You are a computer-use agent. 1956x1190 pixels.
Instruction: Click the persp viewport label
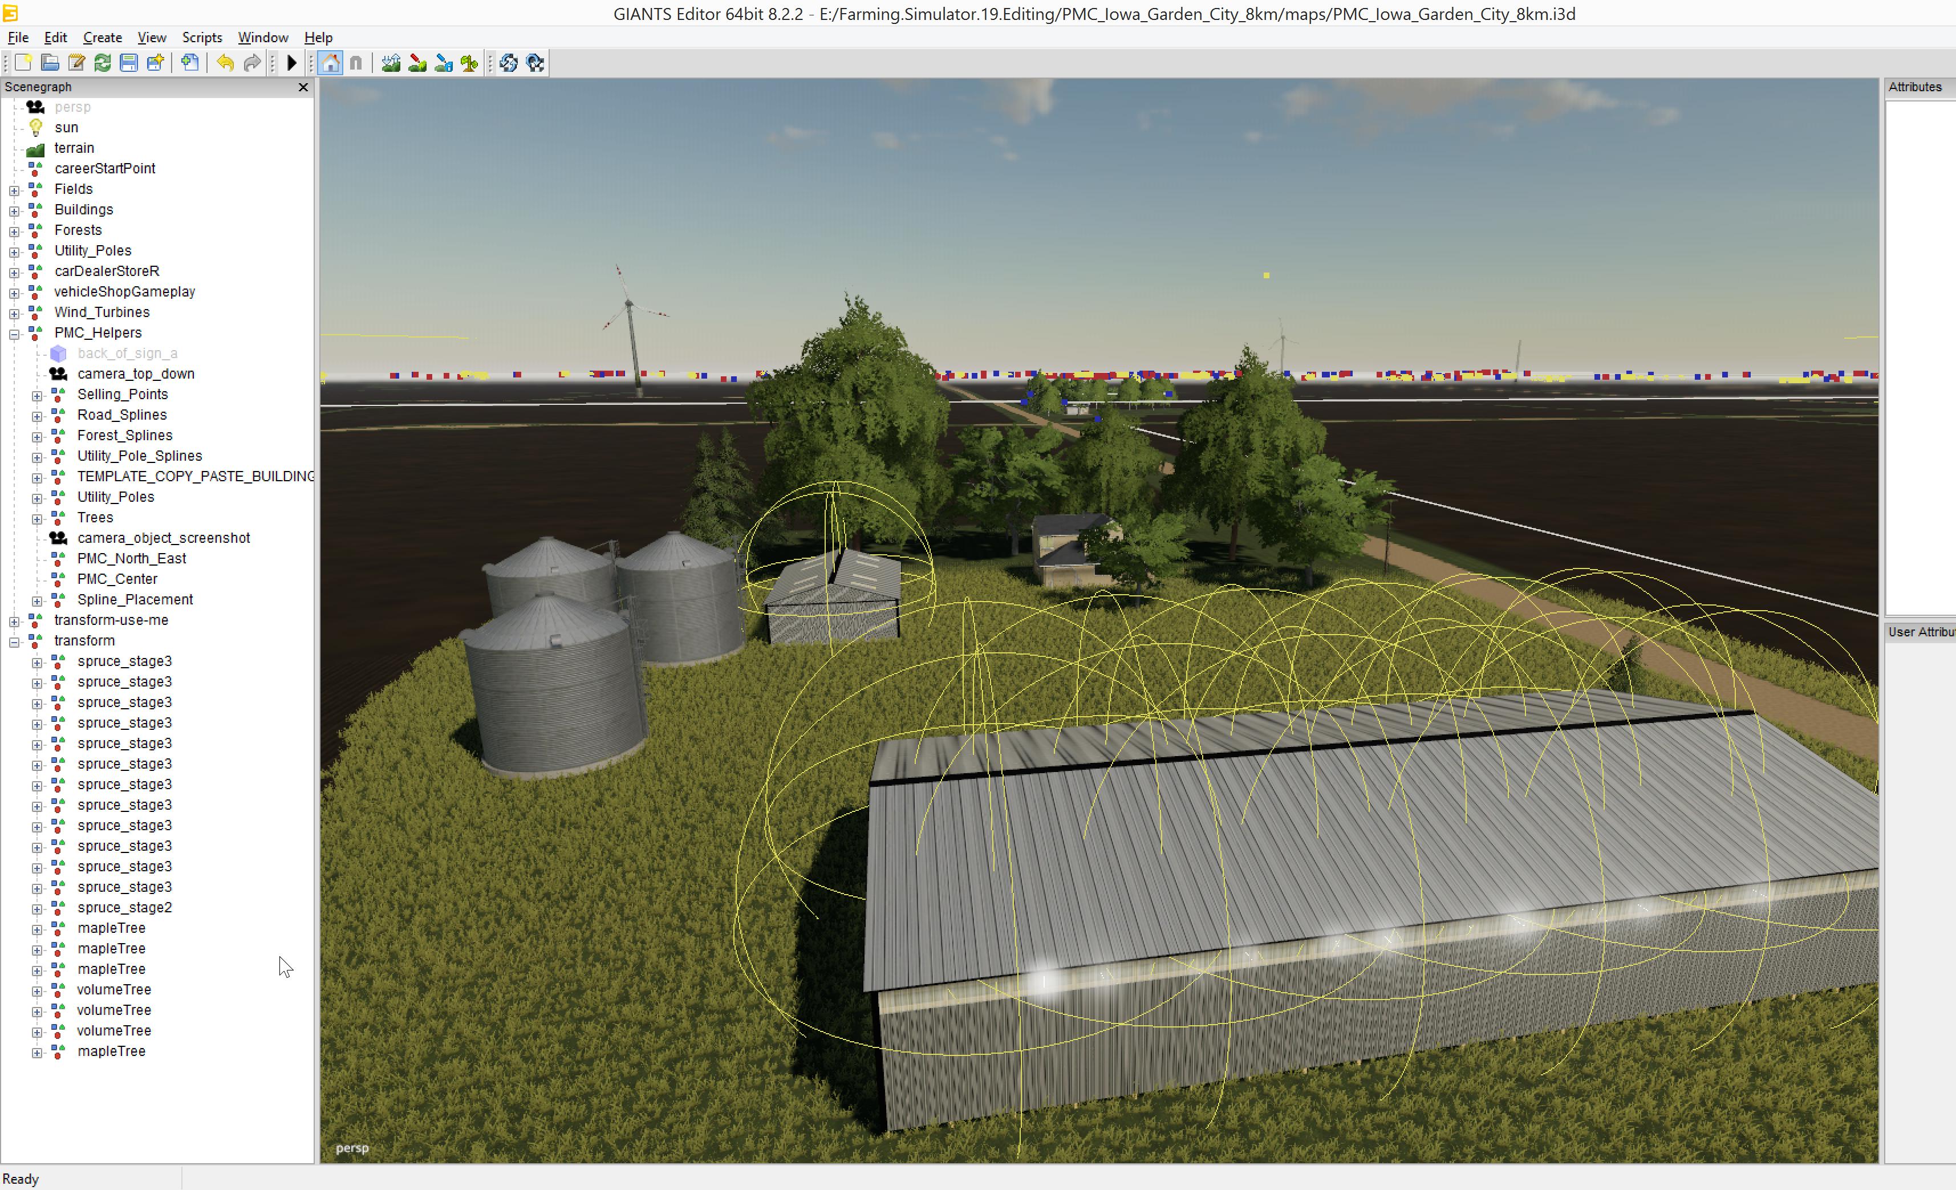pos(352,1148)
